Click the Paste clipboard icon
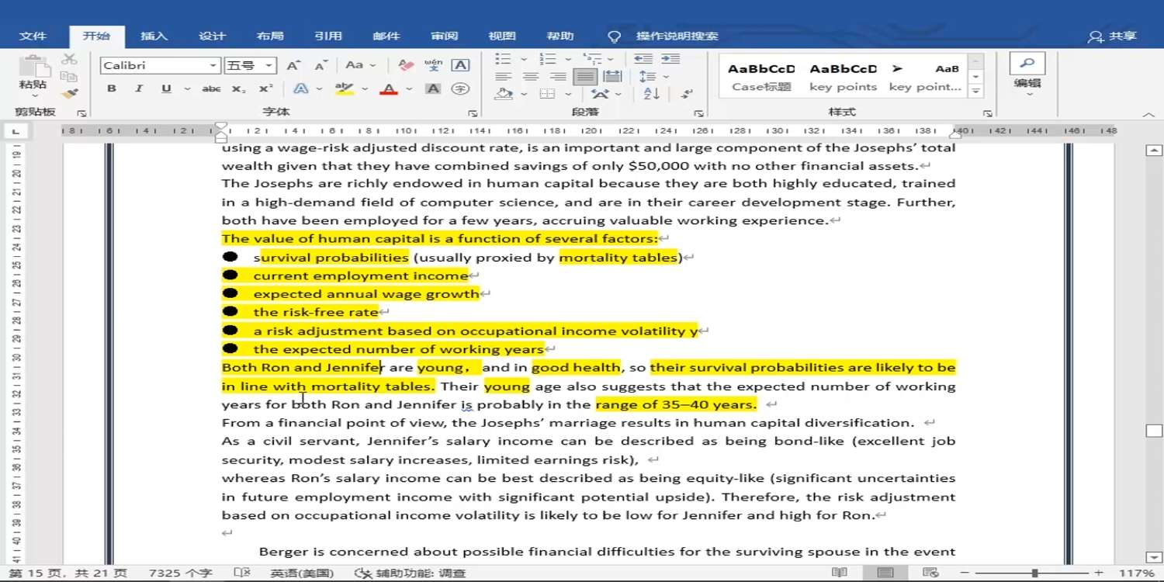 tap(33, 66)
